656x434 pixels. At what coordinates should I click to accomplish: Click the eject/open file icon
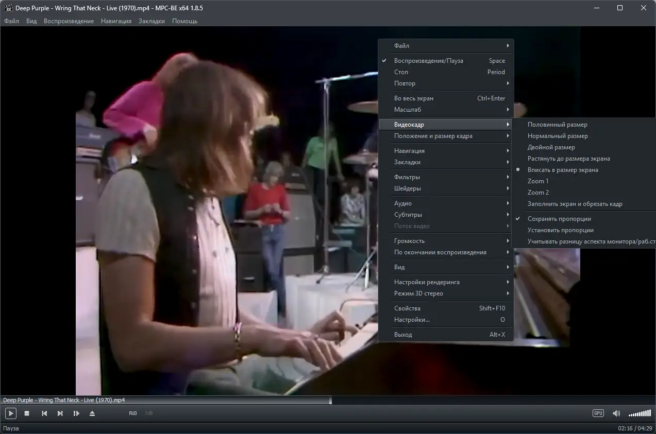[x=92, y=413]
